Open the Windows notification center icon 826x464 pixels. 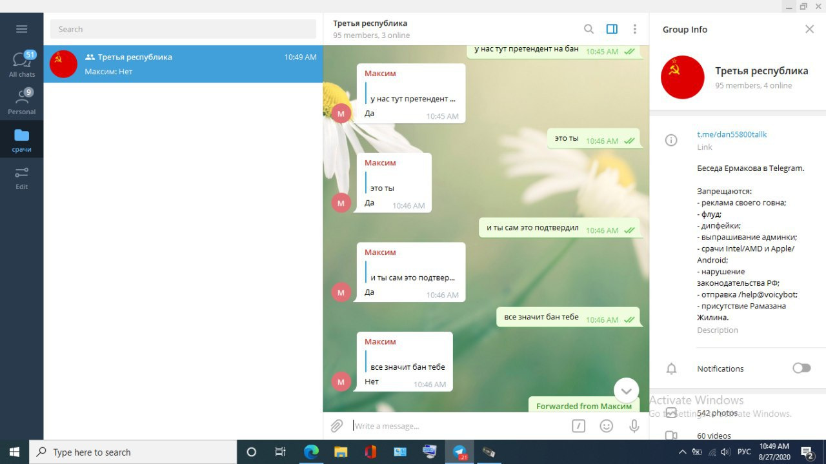click(807, 452)
